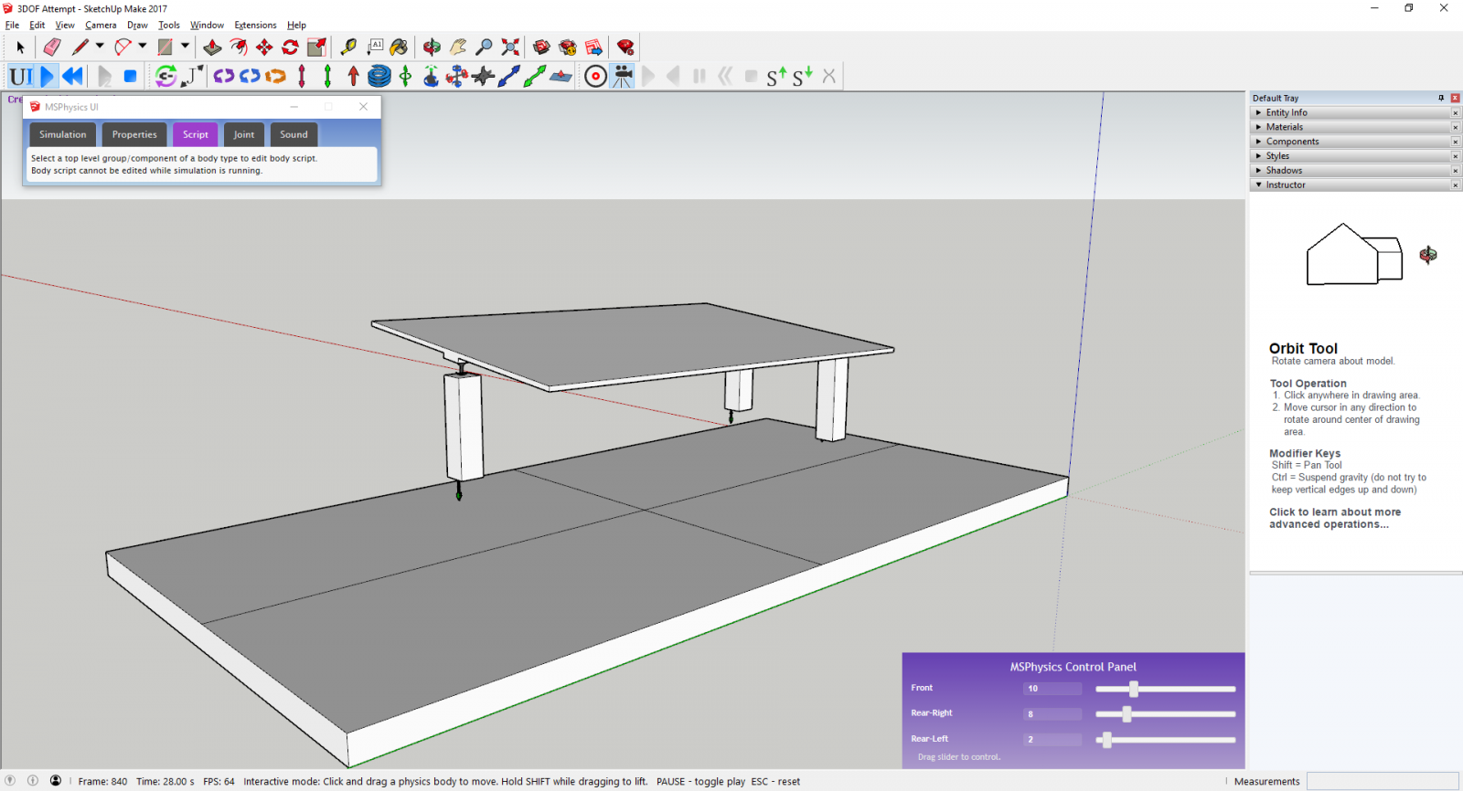1463x791 pixels.
Task: Choose the Push/Pull tool
Action: (212, 47)
